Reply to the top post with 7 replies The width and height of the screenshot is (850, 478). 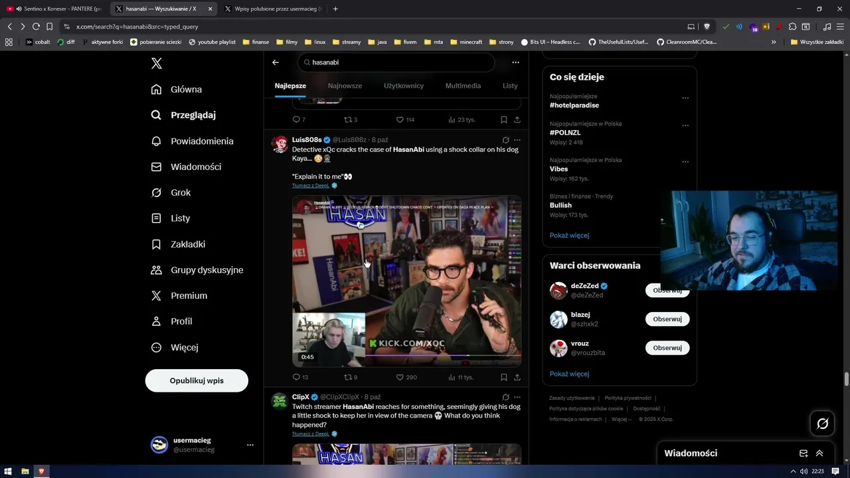point(299,119)
